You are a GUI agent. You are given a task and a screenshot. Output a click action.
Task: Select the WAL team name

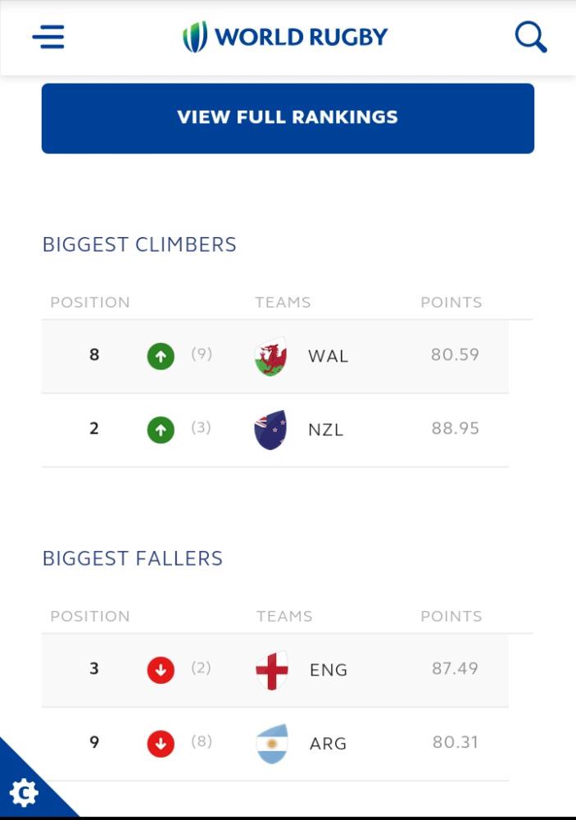pos(328,357)
